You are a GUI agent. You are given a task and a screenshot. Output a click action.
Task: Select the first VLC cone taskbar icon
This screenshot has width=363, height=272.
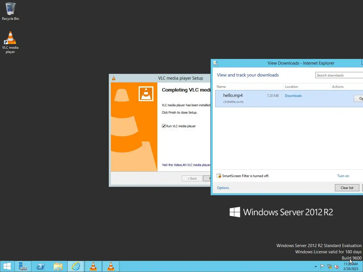(x=93, y=266)
